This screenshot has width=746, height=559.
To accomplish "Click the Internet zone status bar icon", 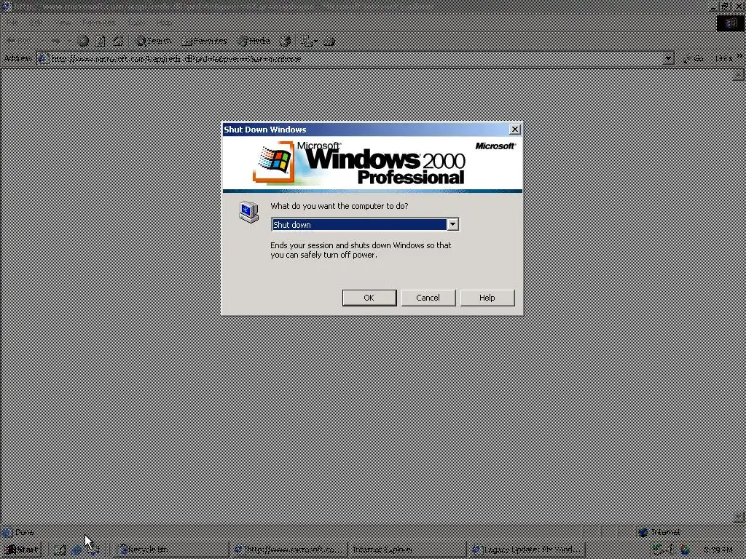I will 643,532.
